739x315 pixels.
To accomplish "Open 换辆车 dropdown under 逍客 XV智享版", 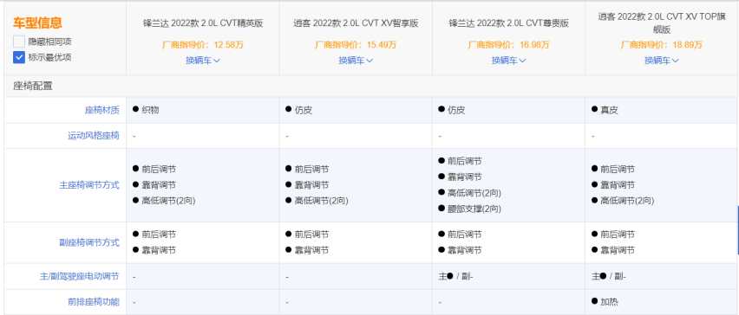I will tap(356, 61).
